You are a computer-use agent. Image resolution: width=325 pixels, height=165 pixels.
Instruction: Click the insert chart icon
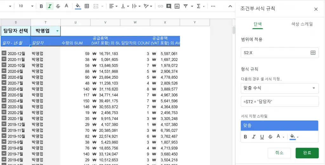coord(177,6)
